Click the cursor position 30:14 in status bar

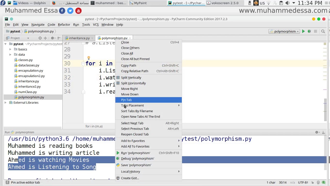pyautogui.click(x=283, y=182)
